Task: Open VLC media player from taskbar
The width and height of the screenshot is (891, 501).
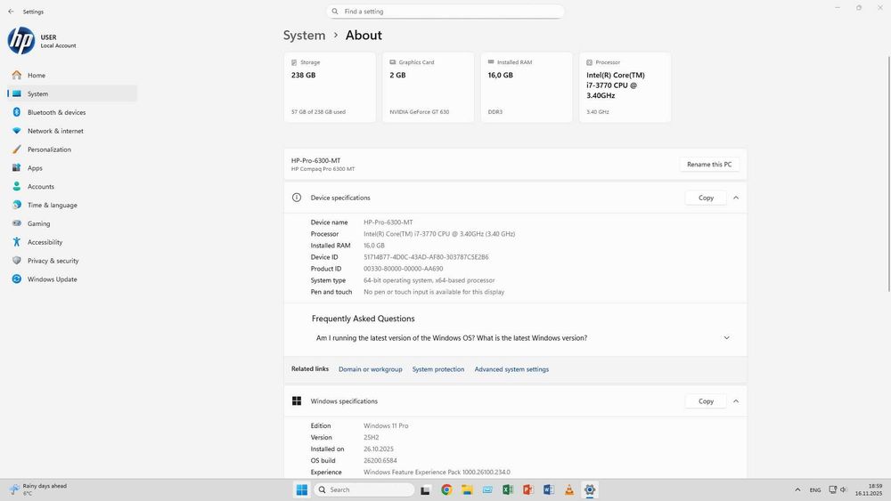Action: 568,489
